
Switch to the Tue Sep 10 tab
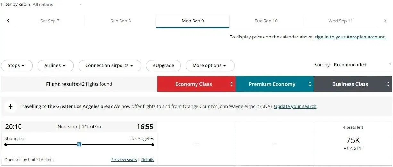(266, 21)
